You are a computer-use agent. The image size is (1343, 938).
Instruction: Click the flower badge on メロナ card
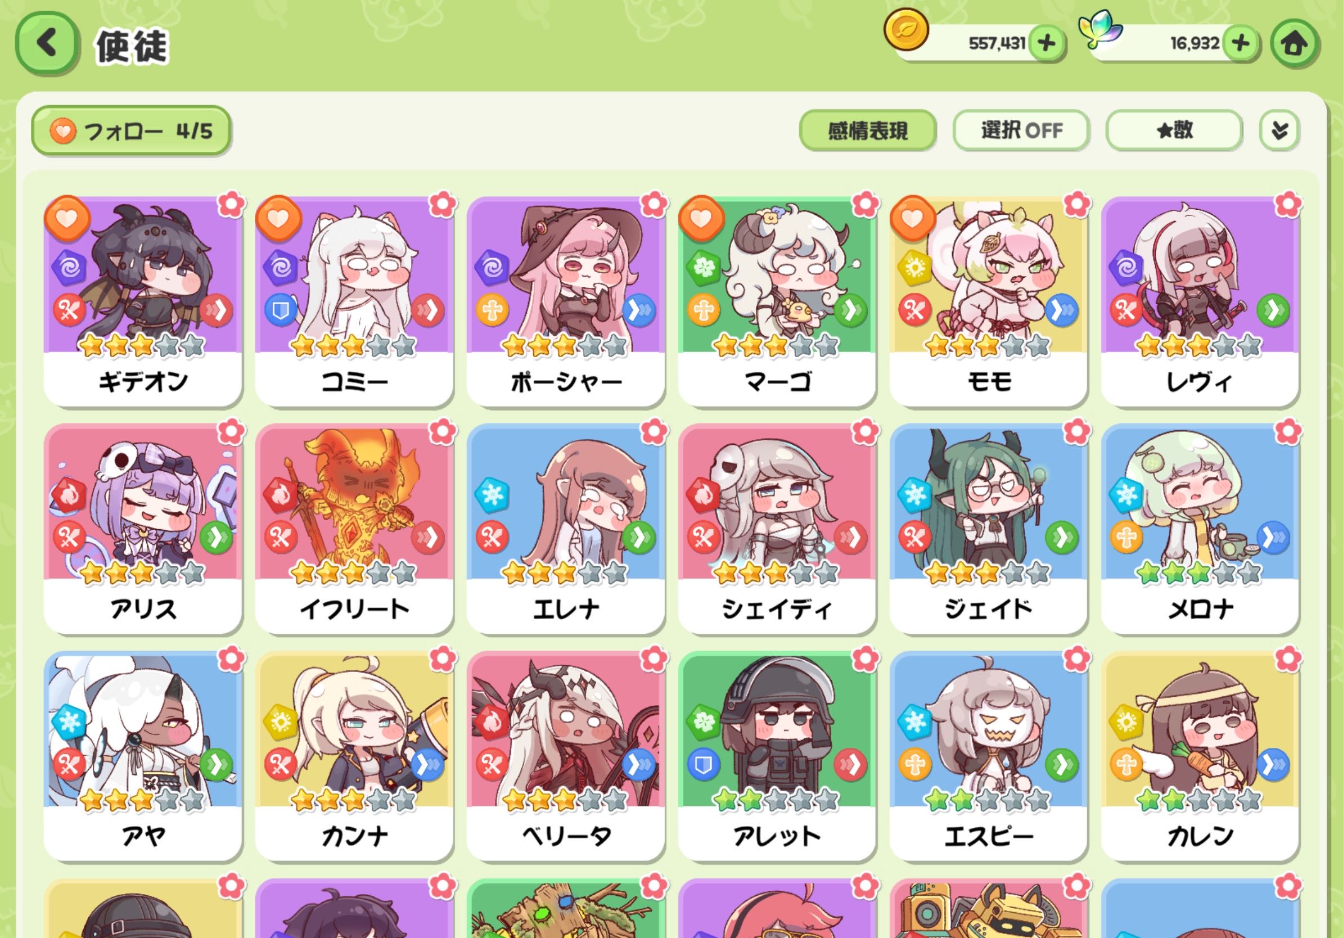point(1287,431)
